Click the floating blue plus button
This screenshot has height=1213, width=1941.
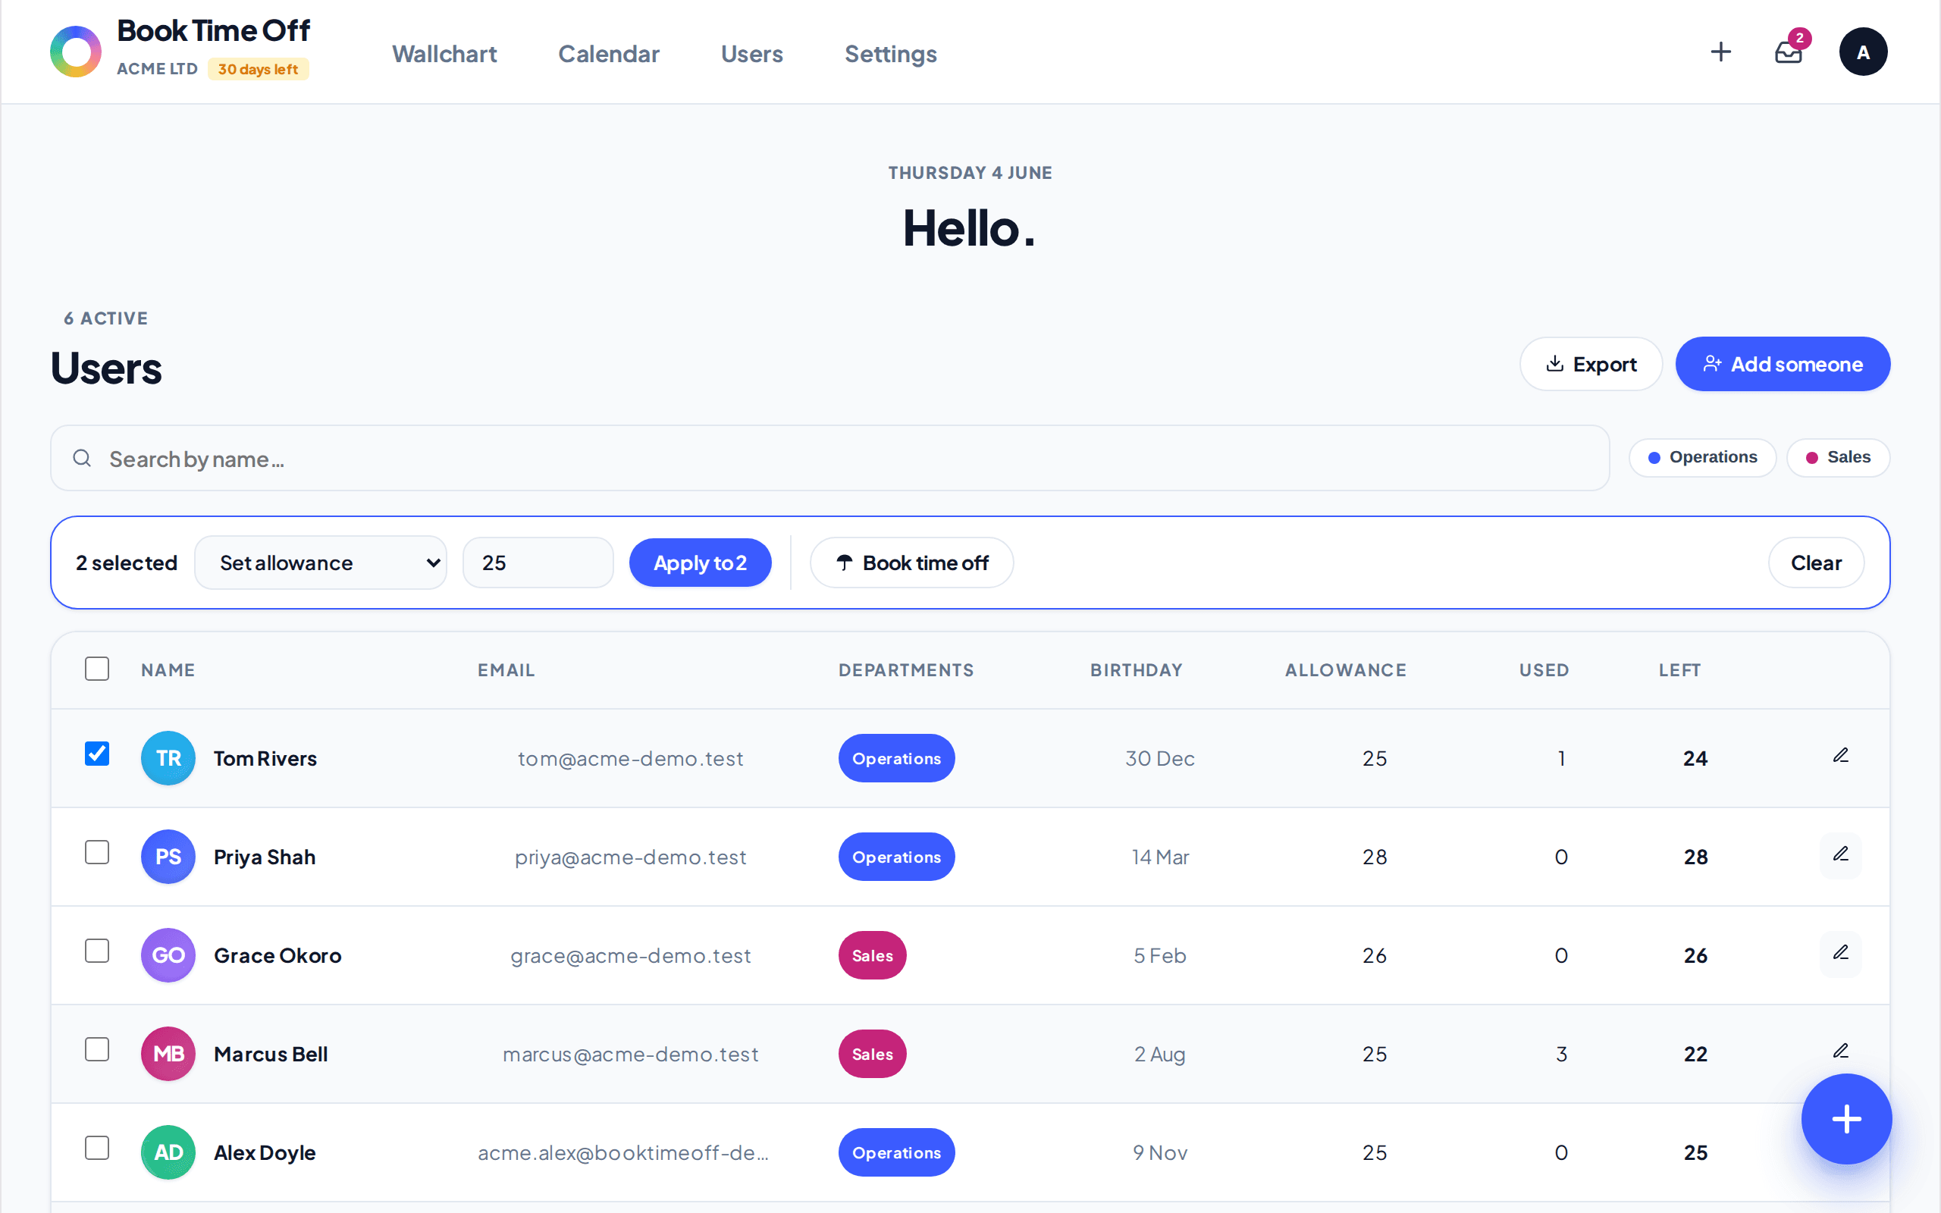[x=1846, y=1119]
